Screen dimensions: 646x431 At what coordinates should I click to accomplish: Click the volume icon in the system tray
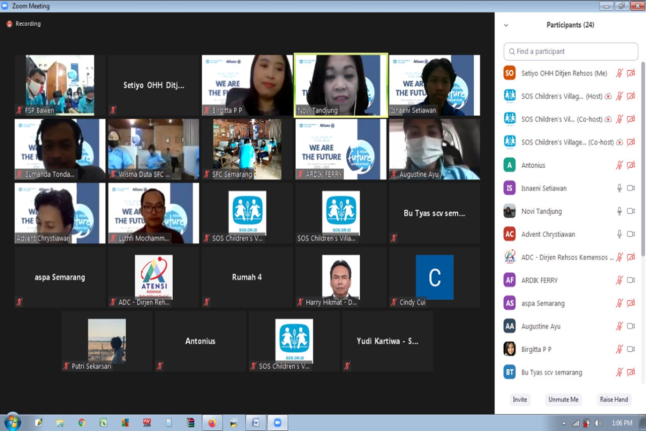599,423
